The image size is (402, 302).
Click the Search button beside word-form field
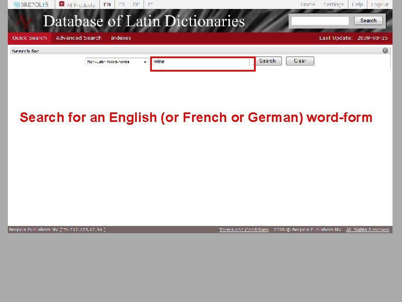(x=267, y=61)
